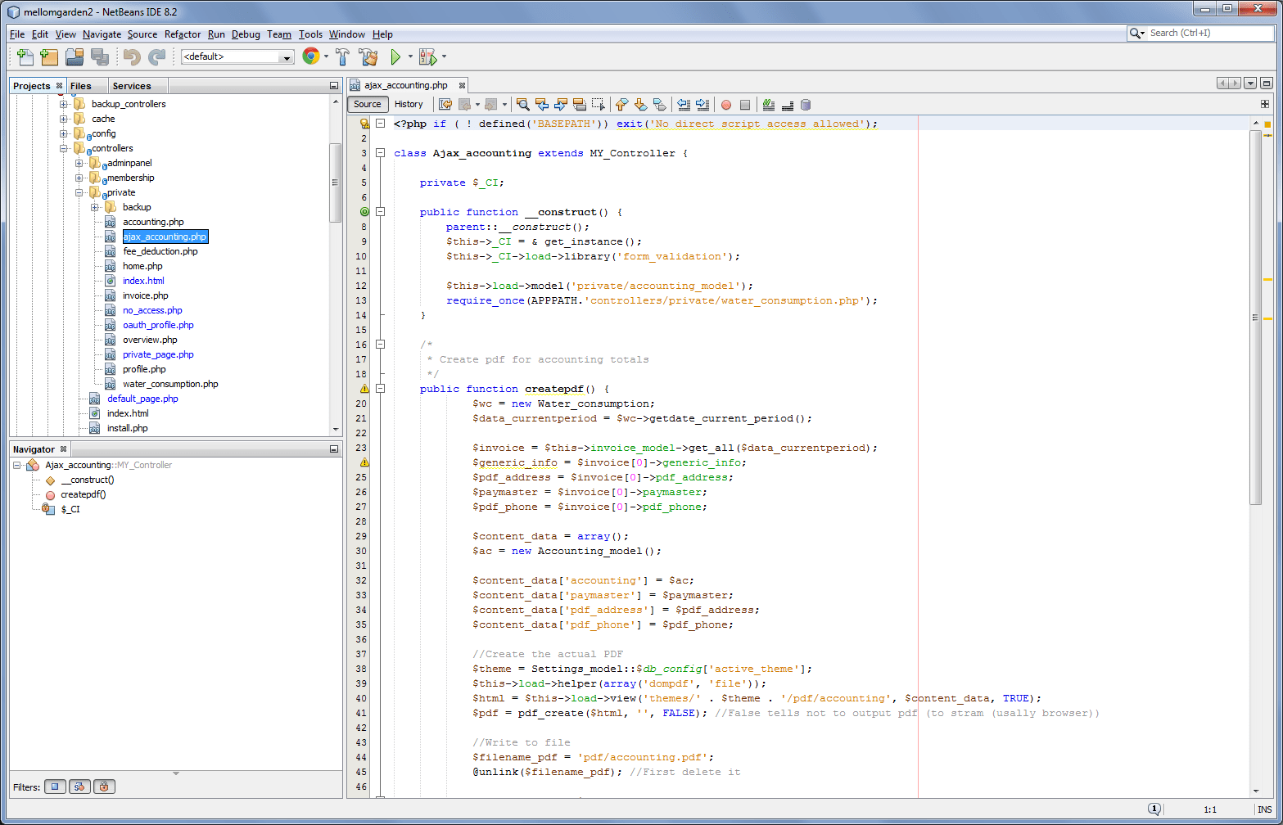Switch to the Services tab

coord(131,86)
